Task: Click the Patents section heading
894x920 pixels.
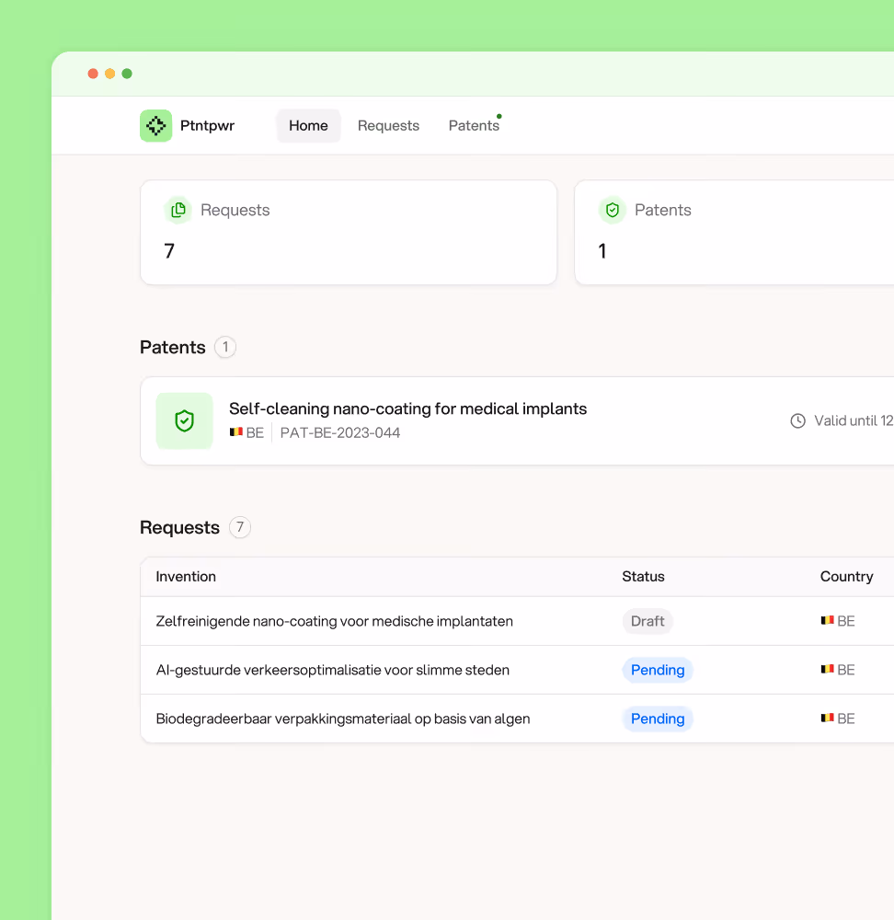Action: click(173, 347)
